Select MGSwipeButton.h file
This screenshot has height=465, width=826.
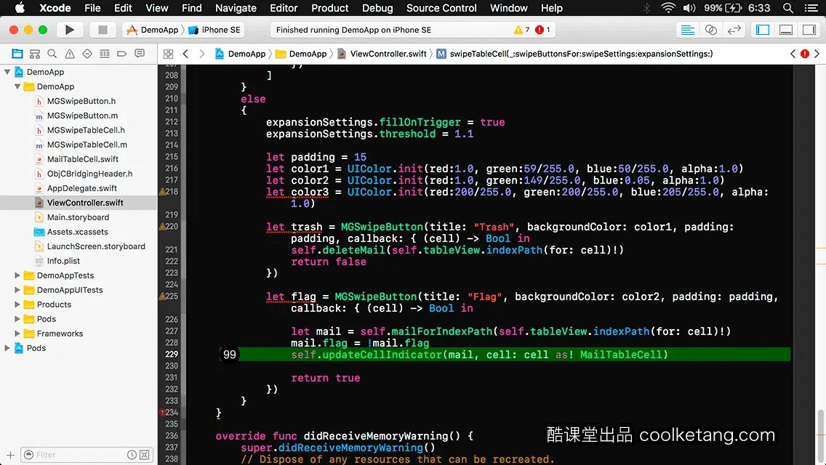pyautogui.click(x=81, y=101)
